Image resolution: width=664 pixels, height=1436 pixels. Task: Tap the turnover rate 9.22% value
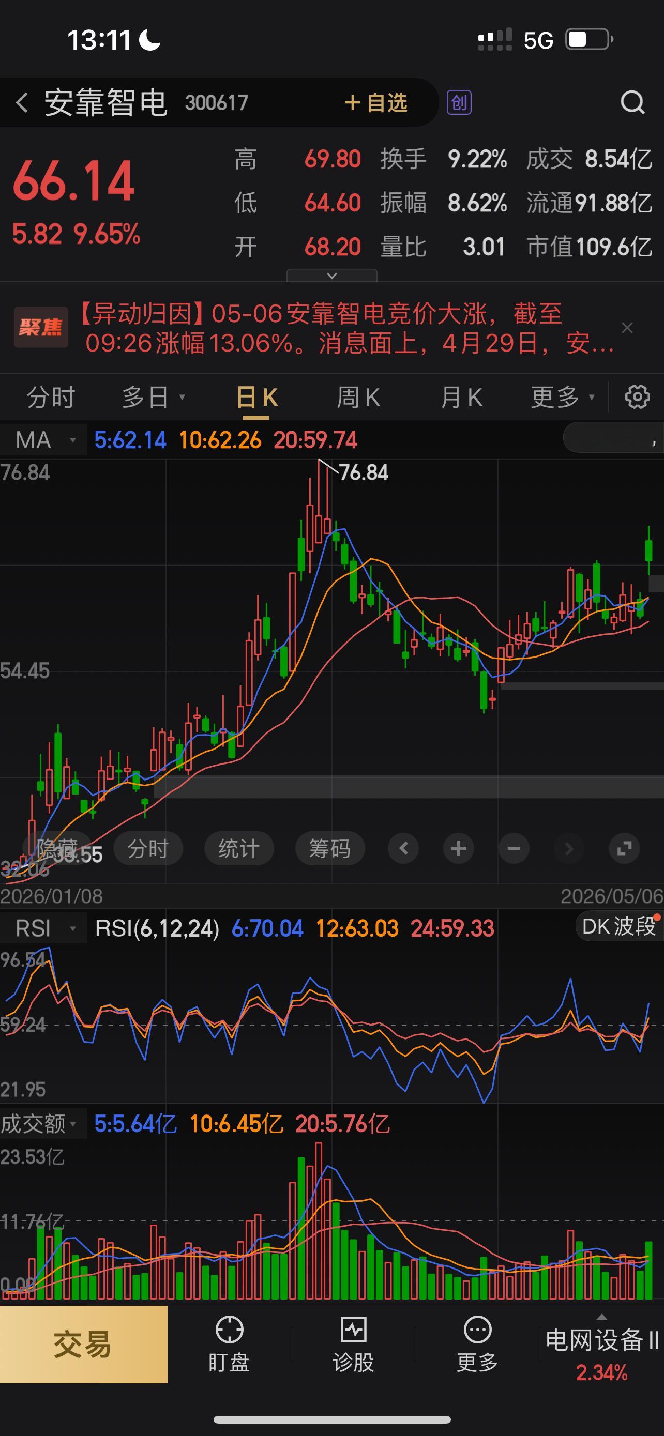(x=477, y=159)
